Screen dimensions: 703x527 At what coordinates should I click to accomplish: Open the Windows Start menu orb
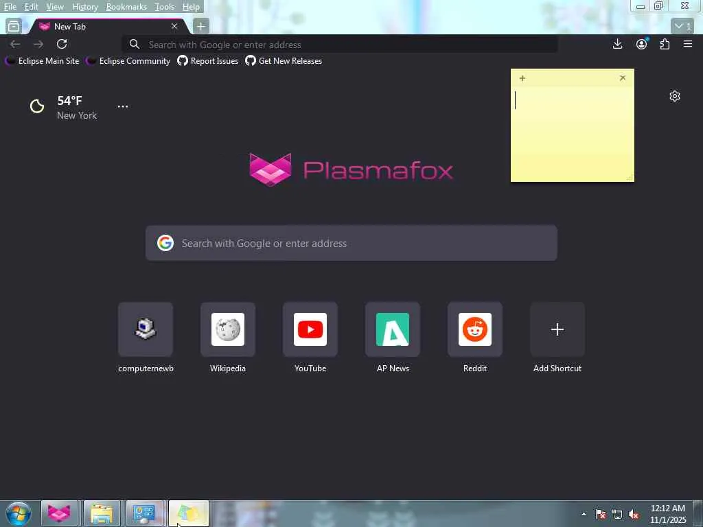click(x=19, y=513)
